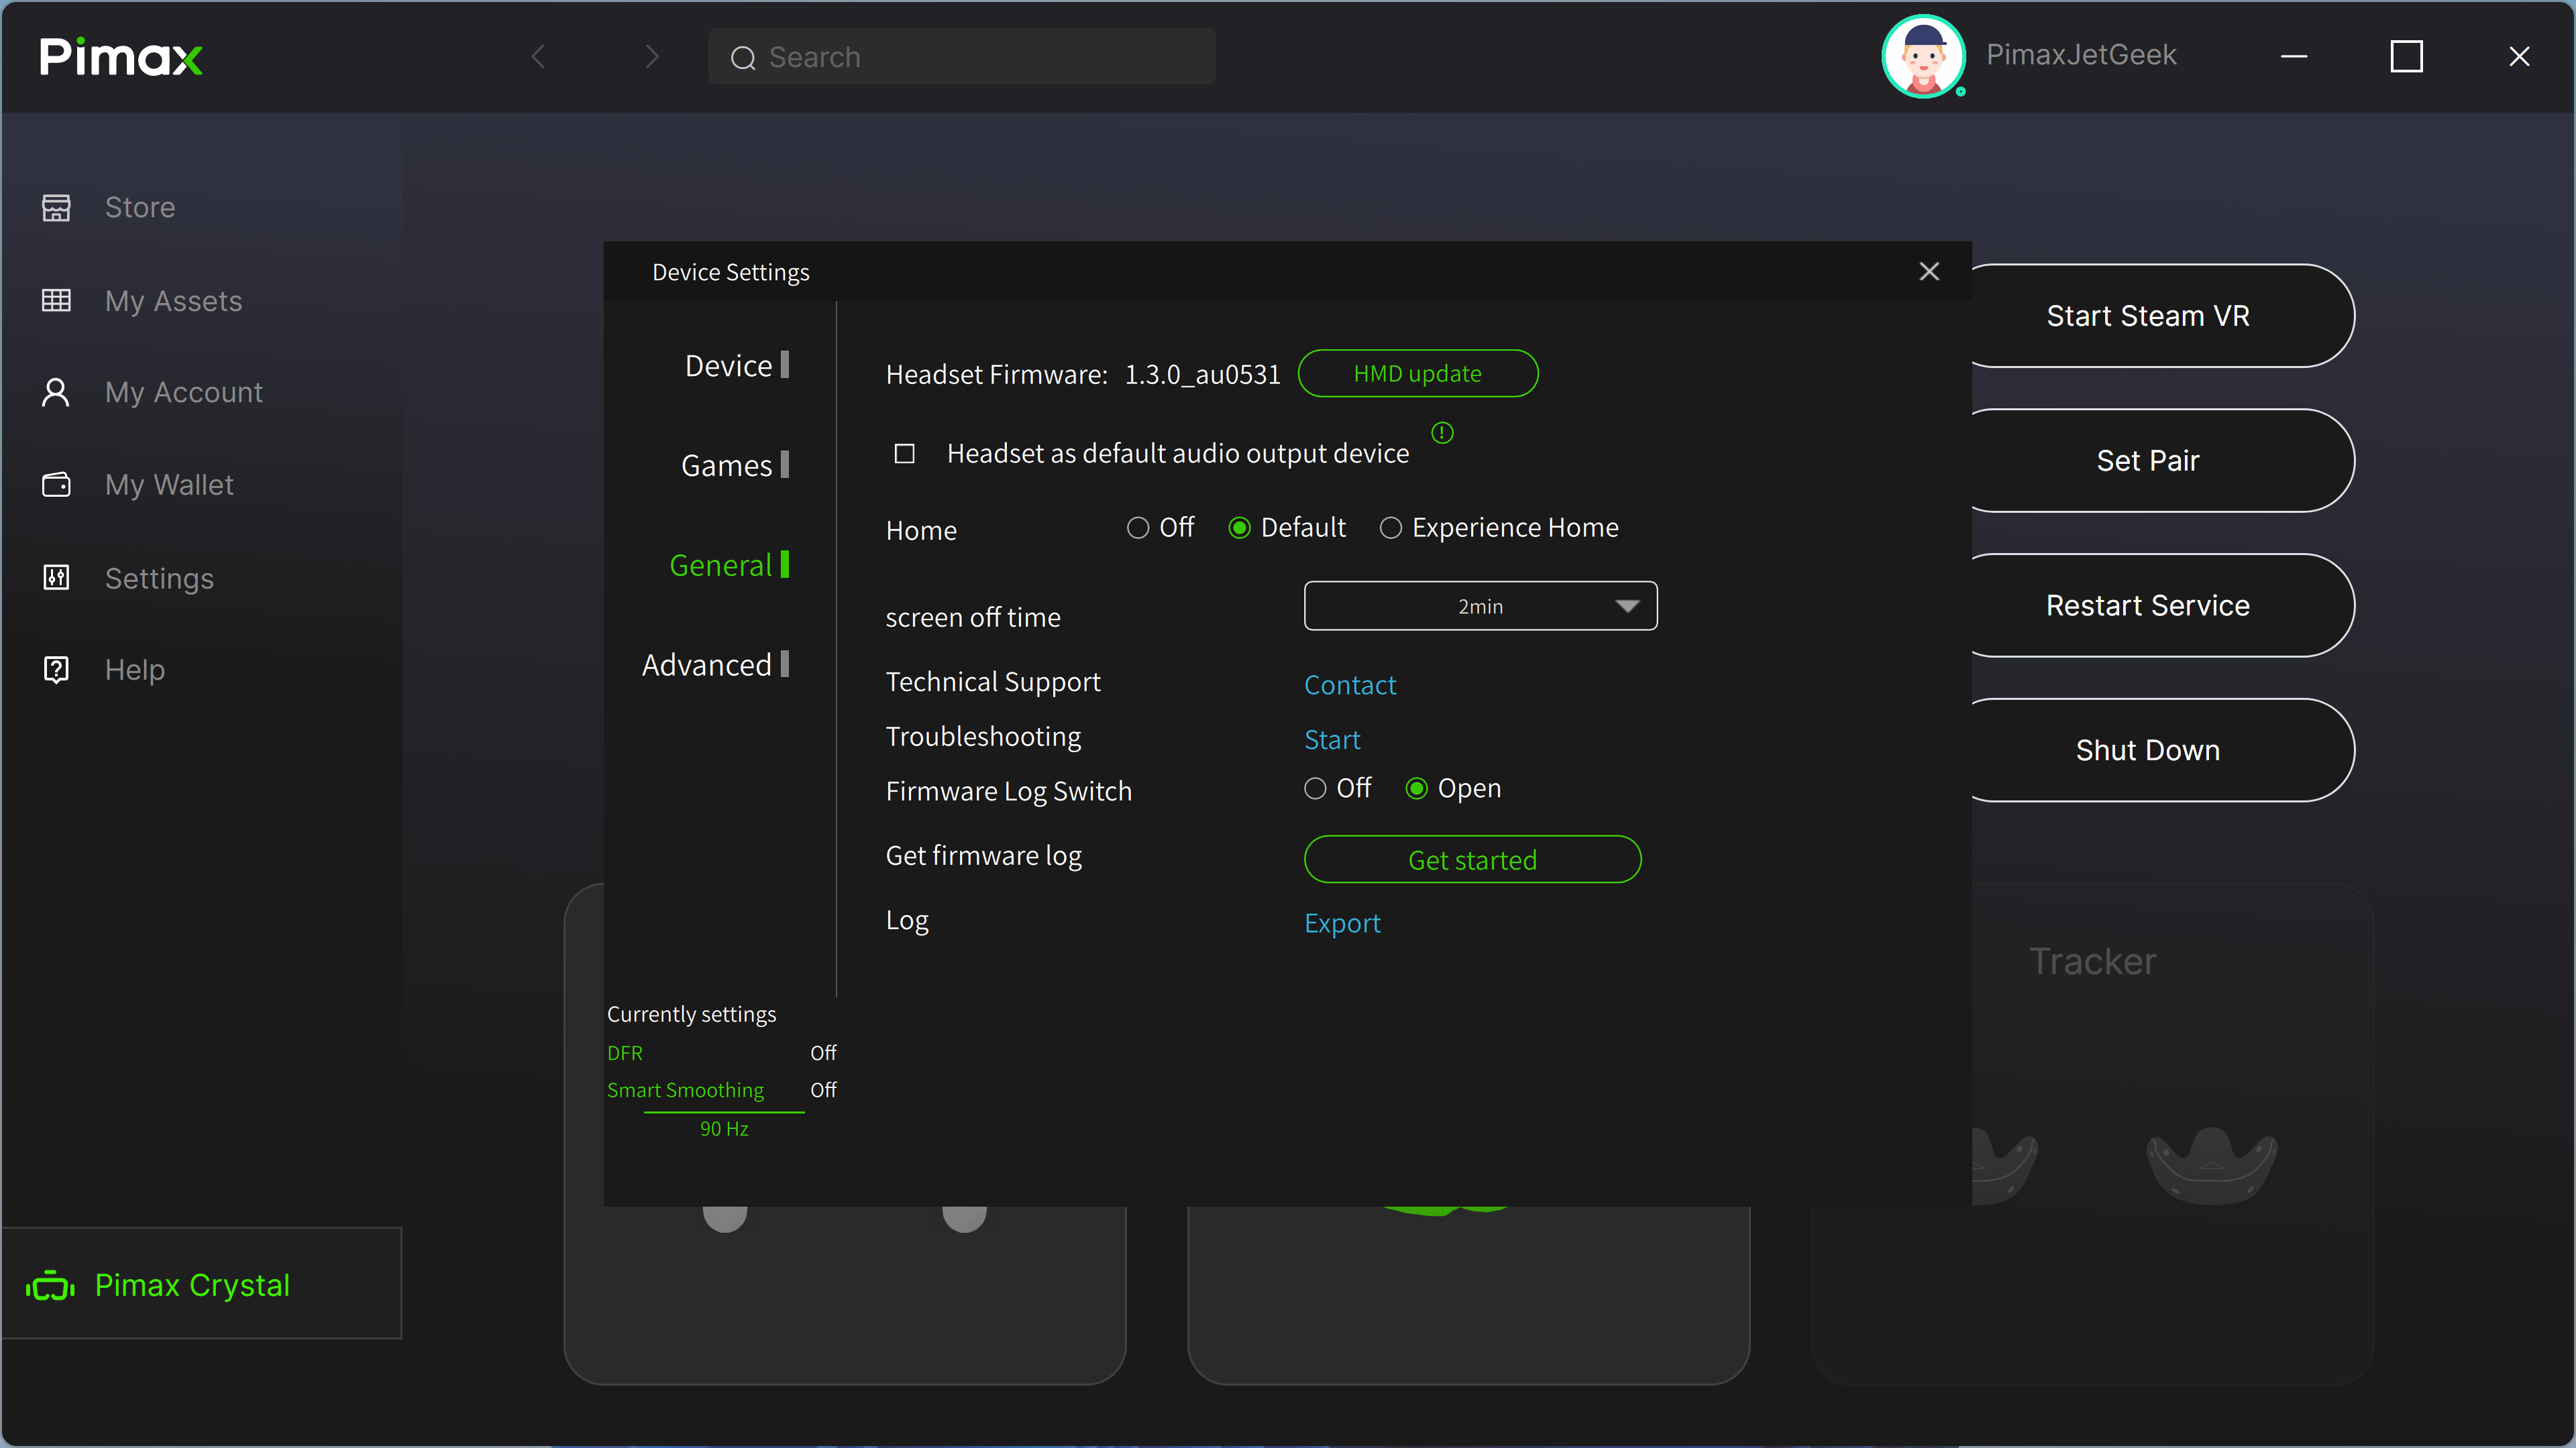Click the Pimax Crystal headset icon

click(50, 1285)
